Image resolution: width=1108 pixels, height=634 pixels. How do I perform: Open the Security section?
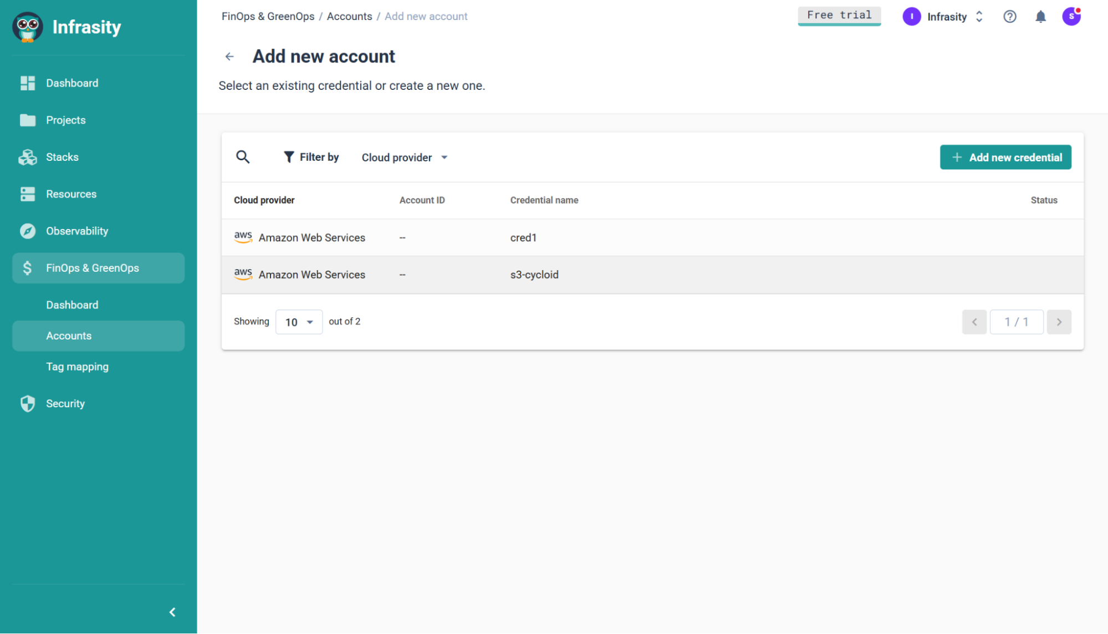tap(65, 403)
